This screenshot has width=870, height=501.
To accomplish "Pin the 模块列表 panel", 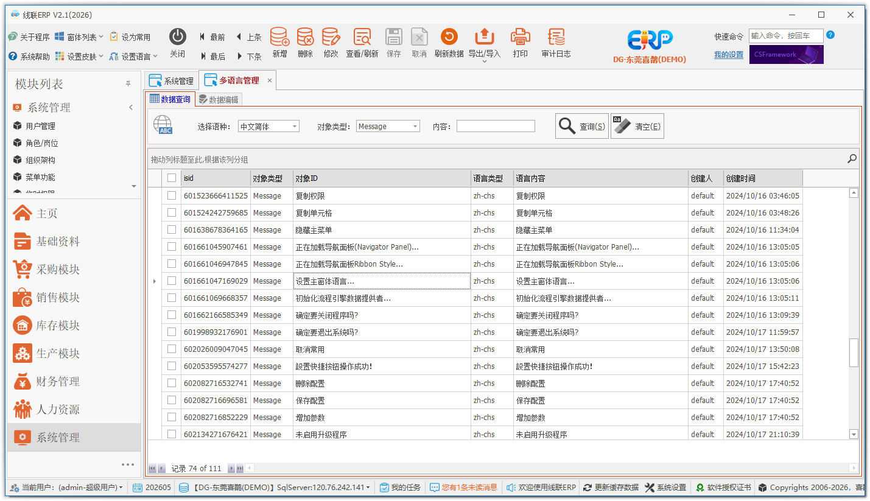I will pos(128,84).
